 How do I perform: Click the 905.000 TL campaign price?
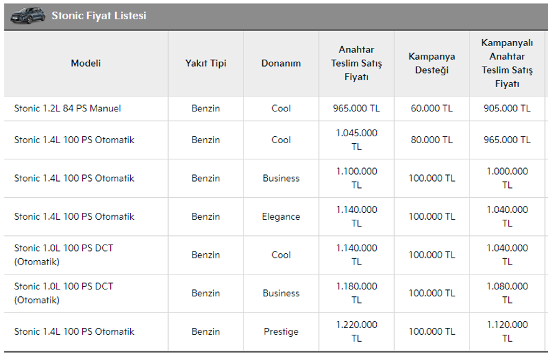tap(507, 108)
